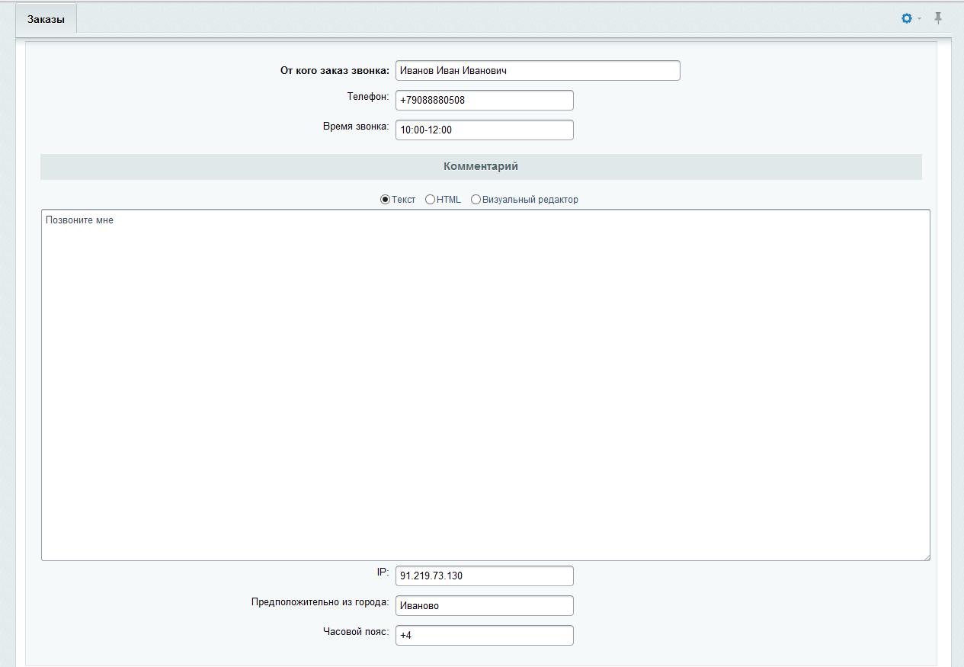The height and width of the screenshot is (667, 964).
Task: Click the city field showing Иваново
Action: point(484,605)
